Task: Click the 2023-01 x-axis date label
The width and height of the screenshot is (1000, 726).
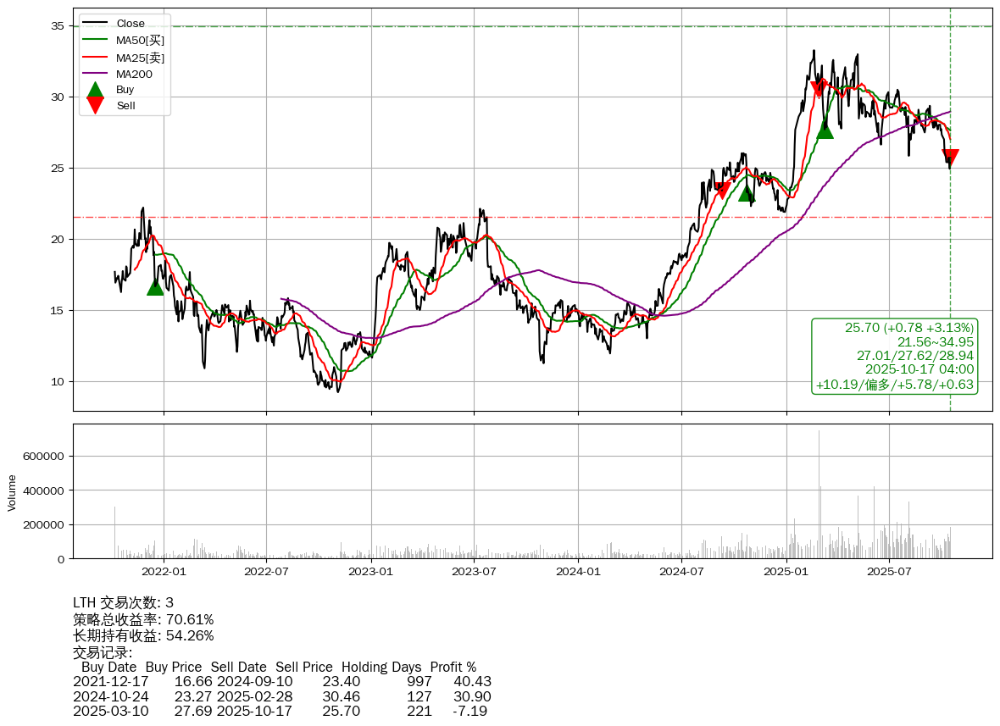Action: pos(371,571)
